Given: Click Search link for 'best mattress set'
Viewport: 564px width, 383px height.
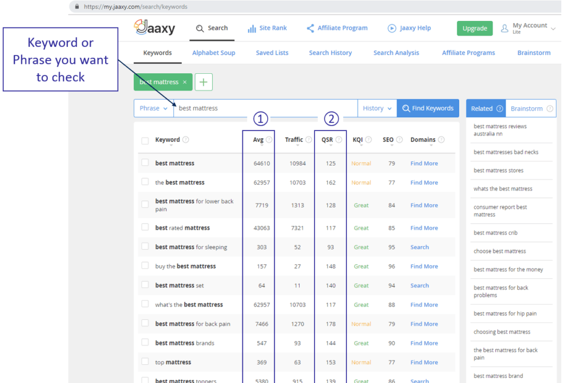Looking at the screenshot, I should coord(419,286).
